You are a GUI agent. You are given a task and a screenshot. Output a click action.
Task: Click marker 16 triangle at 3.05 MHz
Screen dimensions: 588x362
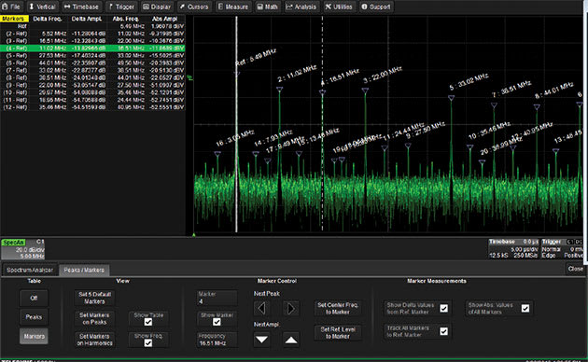217,153
